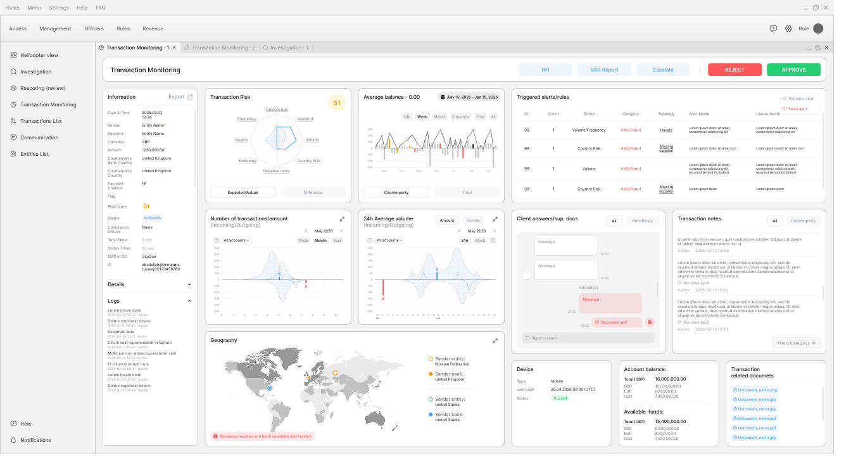The width and height of the screenshot is (851, 461).
Task: Go to Rescoring (review) in sidebar
Action: click(x=38, y=89)
